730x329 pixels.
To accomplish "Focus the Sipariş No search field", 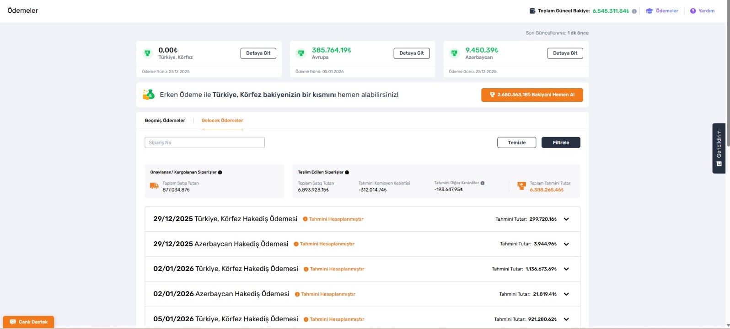I will [x=204, y=143].
